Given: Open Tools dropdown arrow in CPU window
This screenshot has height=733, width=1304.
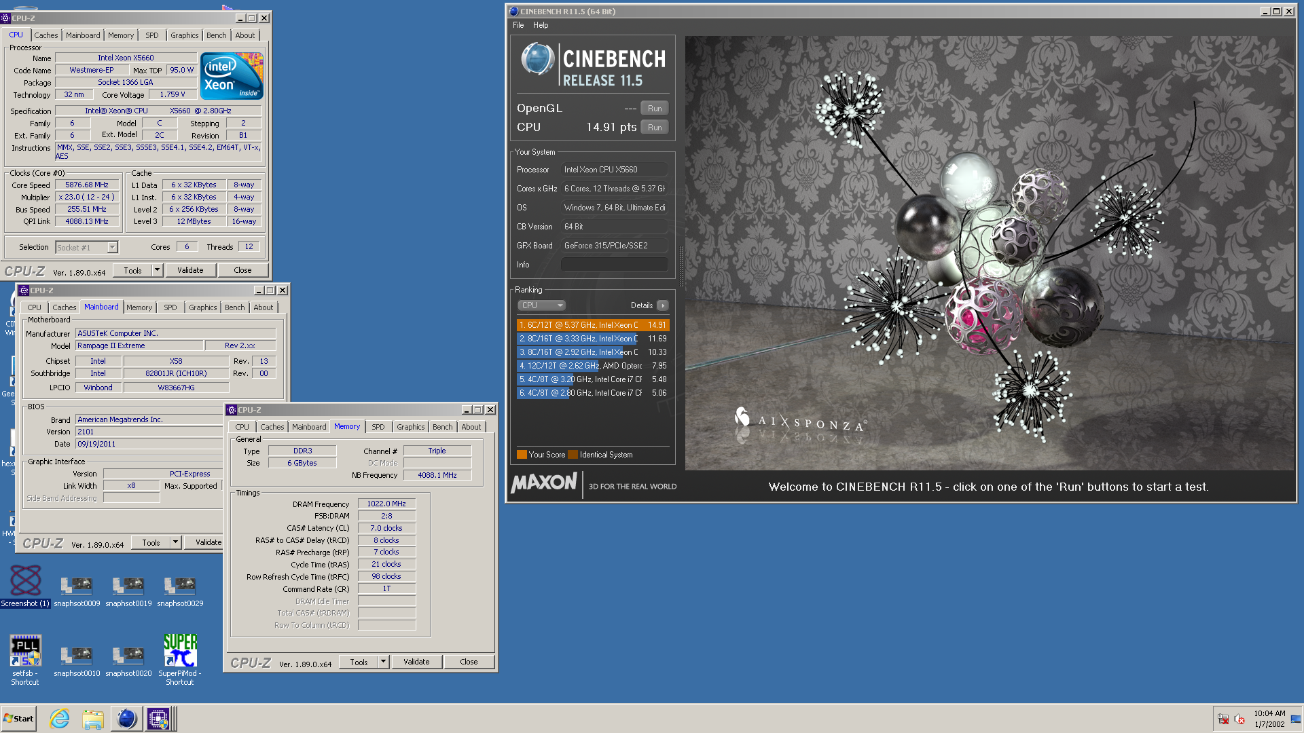Looking at the screenshot, I should (157, 270).
